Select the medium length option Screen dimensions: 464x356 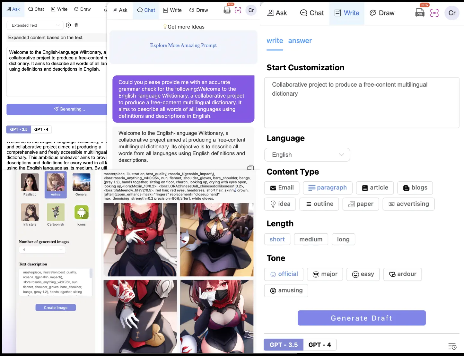click(311, 239)
